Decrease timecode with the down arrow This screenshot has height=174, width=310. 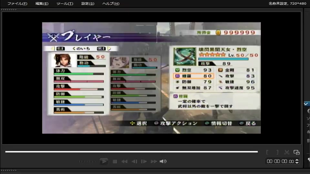[297, 163]
